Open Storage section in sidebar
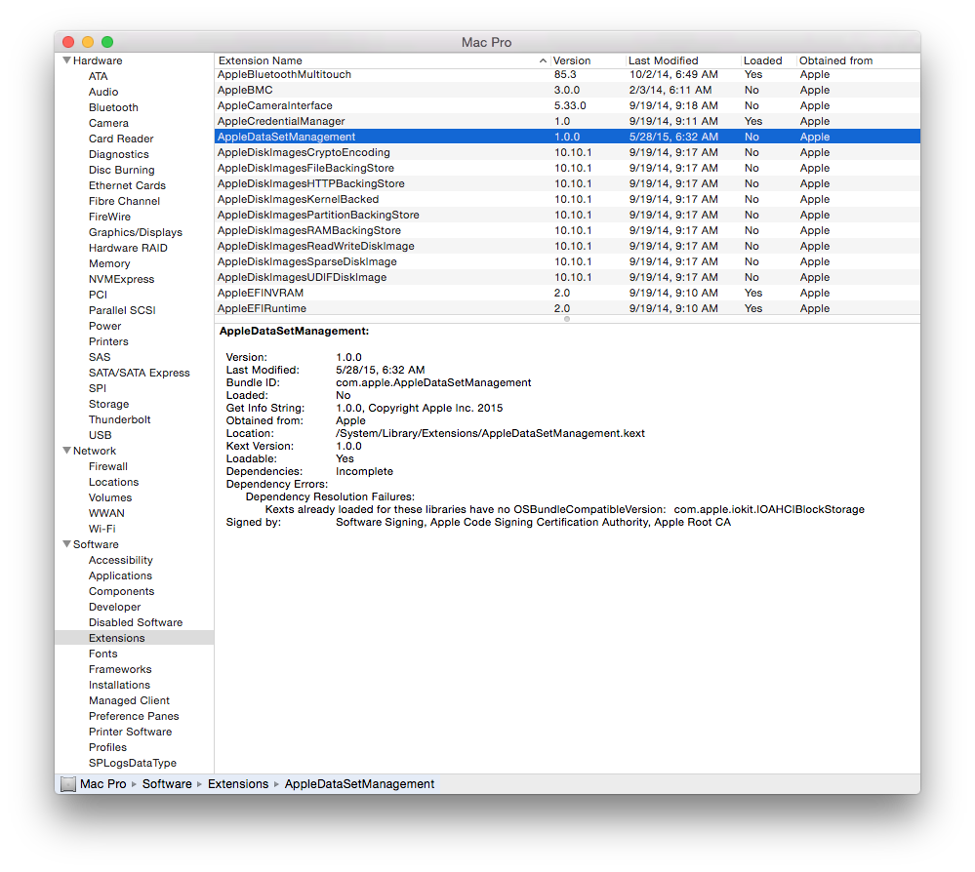Image resolution: width=975 pixels, height=872 pixels. 108,404
